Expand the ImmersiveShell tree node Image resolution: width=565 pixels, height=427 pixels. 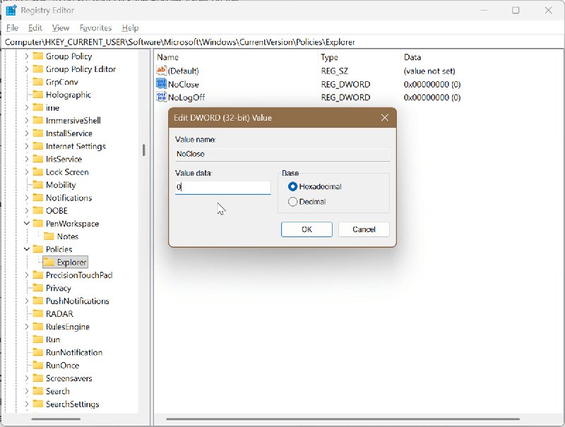pos(26,121)
